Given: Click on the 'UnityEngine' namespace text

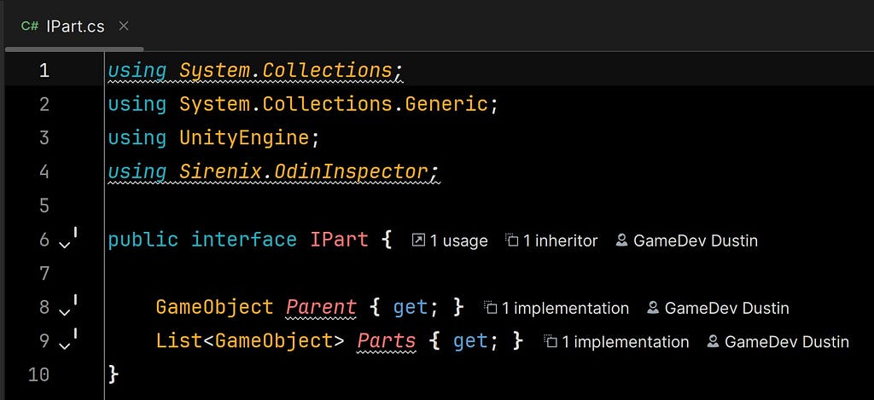Looking at the screenshot, I should pos(244,138).
